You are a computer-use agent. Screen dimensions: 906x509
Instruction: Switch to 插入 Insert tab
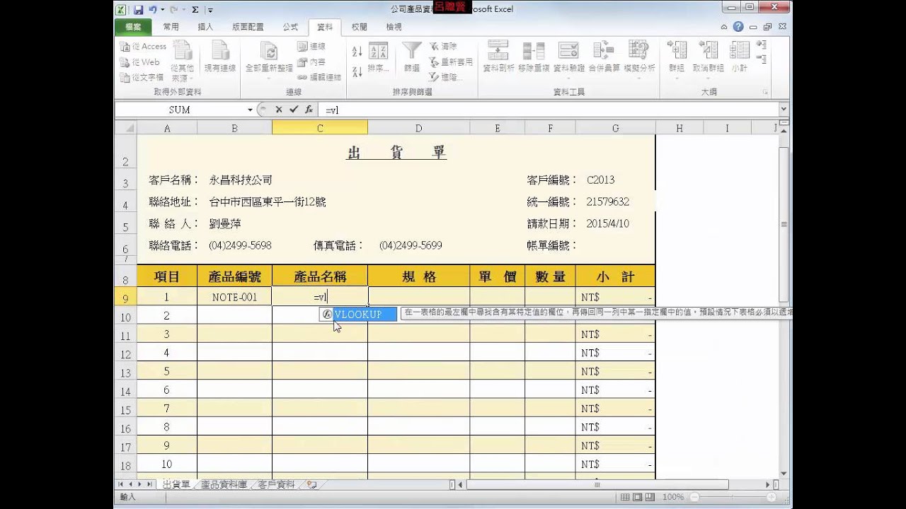tap(205, 27)
